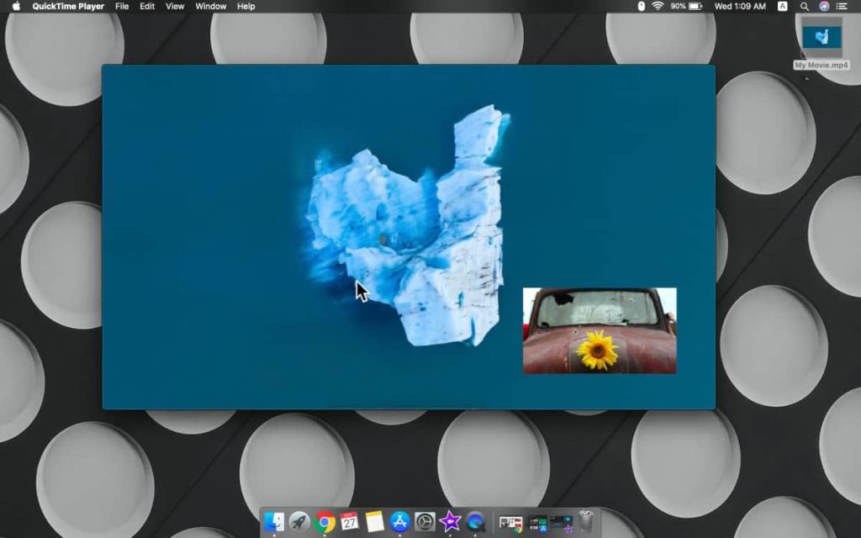Select the My Movie.mp4 file on desktop

[822, 38]
